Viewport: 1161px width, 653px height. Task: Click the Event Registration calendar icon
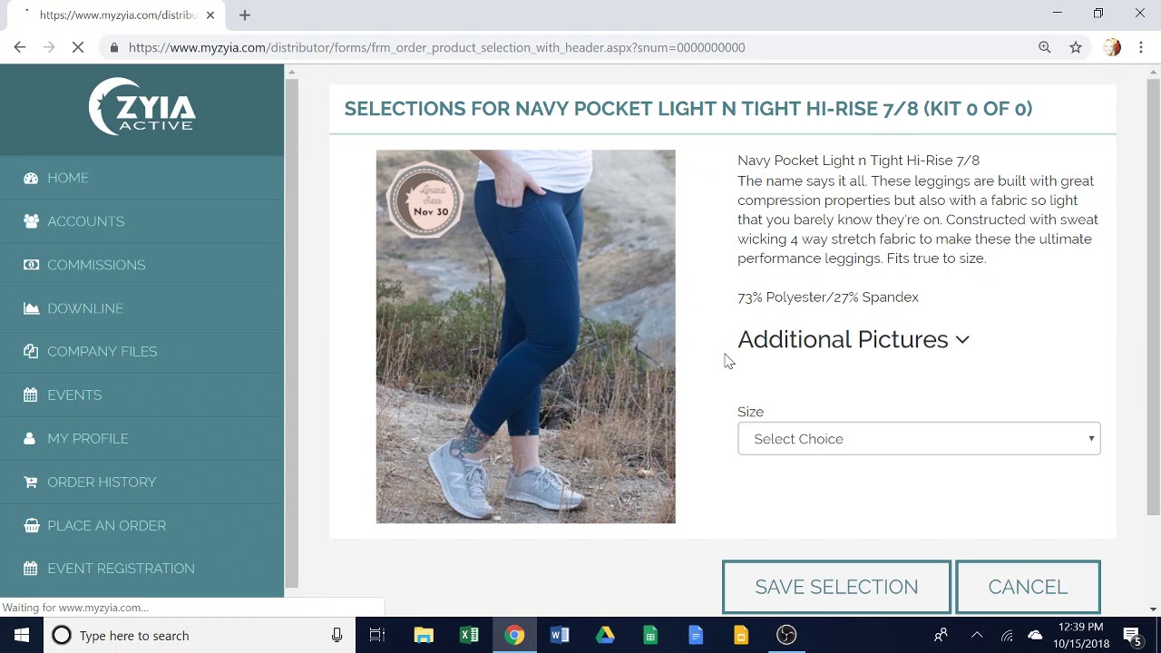click(x=31, y=569)
